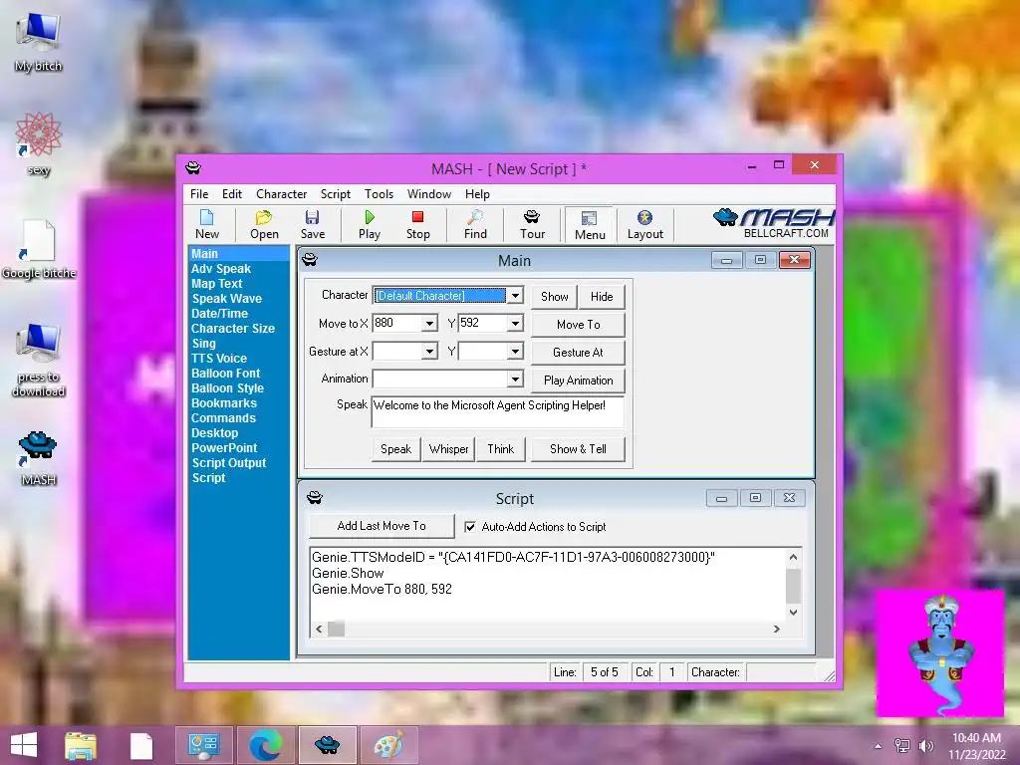1020x765 pixels.
Task: Show hidden tray icons arrow
Action: click(x=879, y=746)
